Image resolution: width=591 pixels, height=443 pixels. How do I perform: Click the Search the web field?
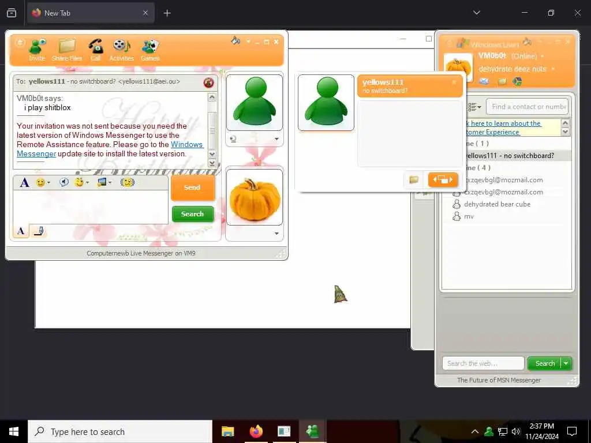click(x=483, y=363)
